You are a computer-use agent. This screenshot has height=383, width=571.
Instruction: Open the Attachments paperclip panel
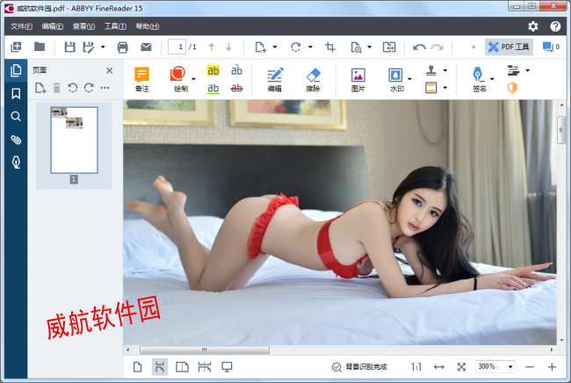[x=15, y=140]
